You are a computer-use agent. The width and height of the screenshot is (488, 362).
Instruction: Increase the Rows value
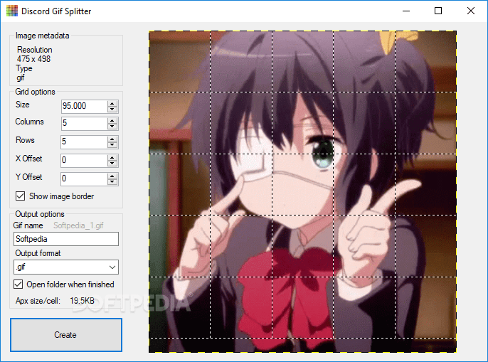click(x=112, y=139)
